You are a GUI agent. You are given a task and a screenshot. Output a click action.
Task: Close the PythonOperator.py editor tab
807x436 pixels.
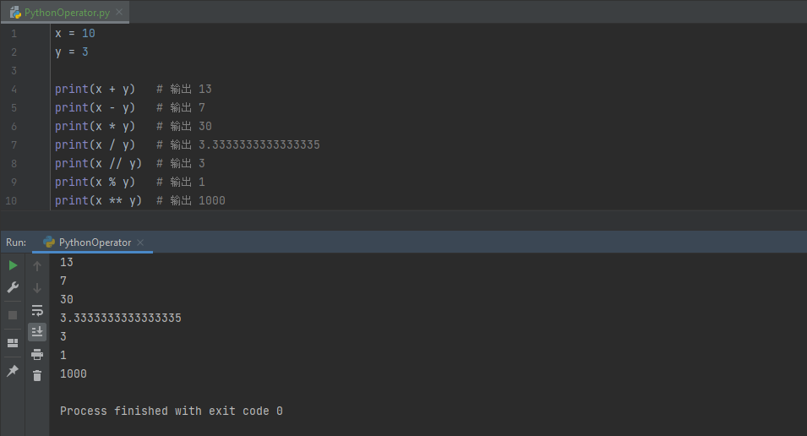click(119, 12)
